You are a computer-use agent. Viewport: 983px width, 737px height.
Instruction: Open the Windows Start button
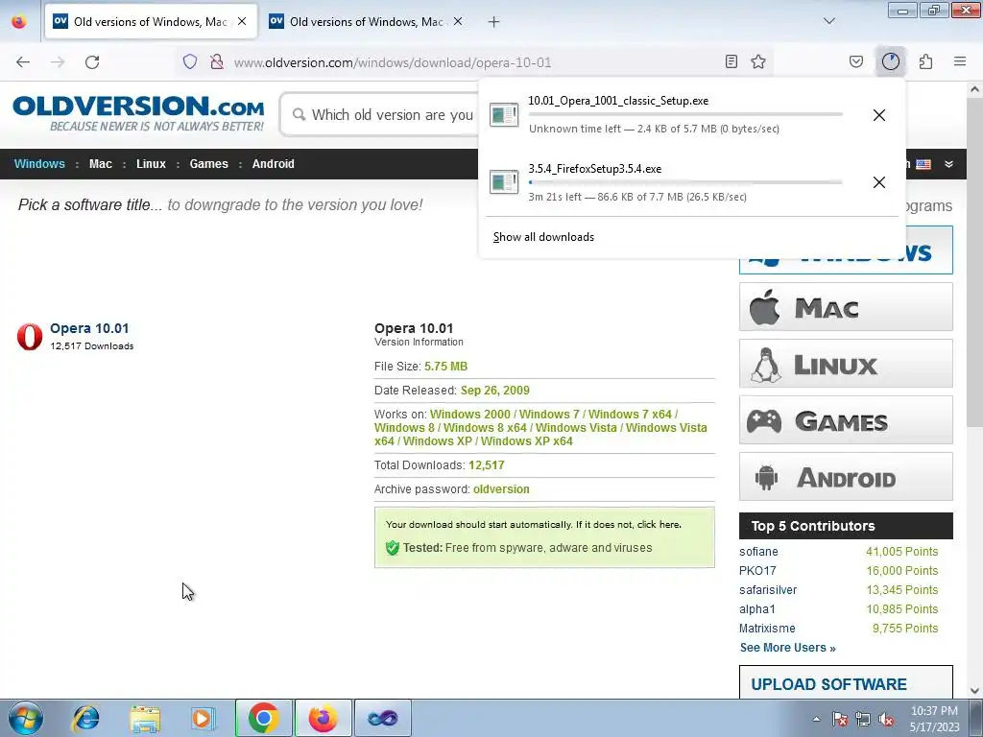click(x=25, y=718)
